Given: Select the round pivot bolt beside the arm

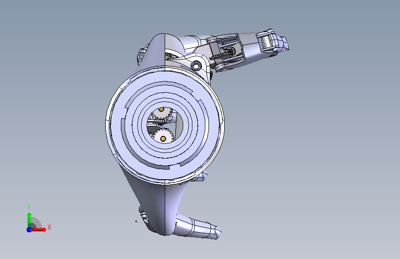Looking at the screenshot, I should [x=196, y=65].
